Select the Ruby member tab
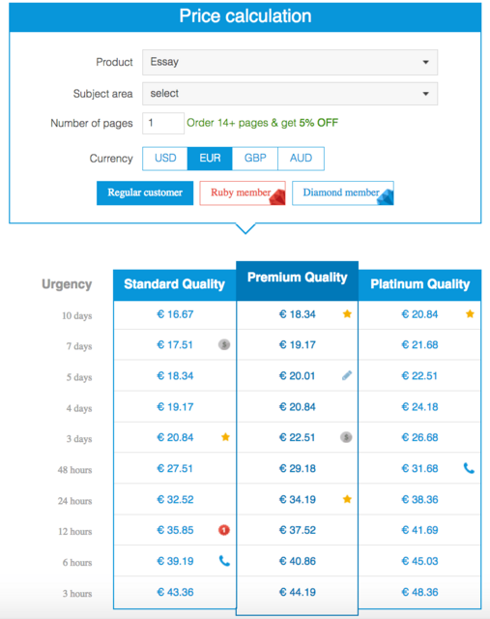Screen dimensions: 490x619 pos(243,193)
